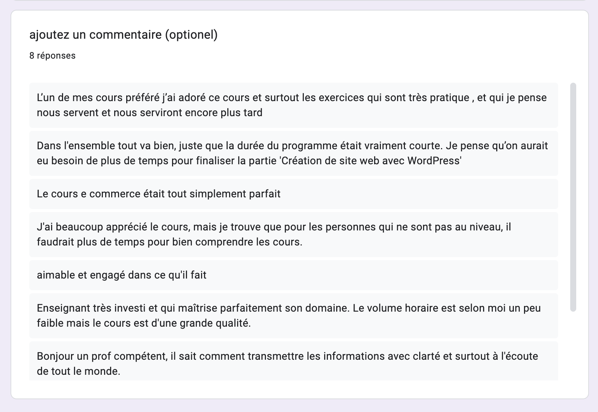This screenshot has width=598, height=412.
Task: Click the 'Le cours e commerce' response row
Action: (294, 194)
